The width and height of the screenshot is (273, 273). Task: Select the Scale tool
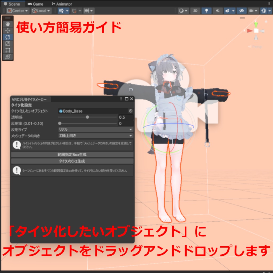click(8, 43)
